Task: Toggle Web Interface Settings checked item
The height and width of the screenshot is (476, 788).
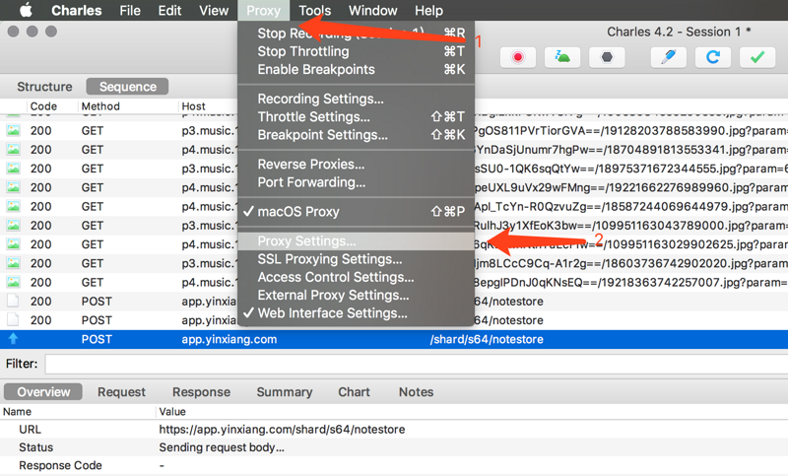Action: [356, 313]
